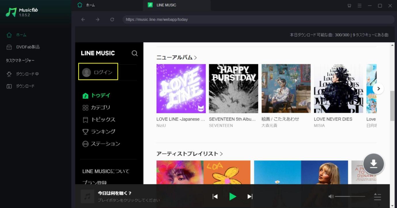Click album title LOVE LINE -Japanese ...
Viewport: 397px width, 208px height.
pyautogui.click(x=181, y=119)
